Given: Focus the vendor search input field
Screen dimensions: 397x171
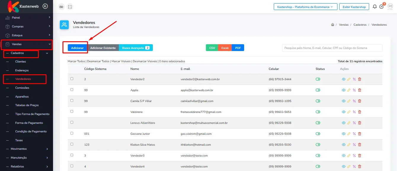Looking at the screenshot, I should click(332, 48).
